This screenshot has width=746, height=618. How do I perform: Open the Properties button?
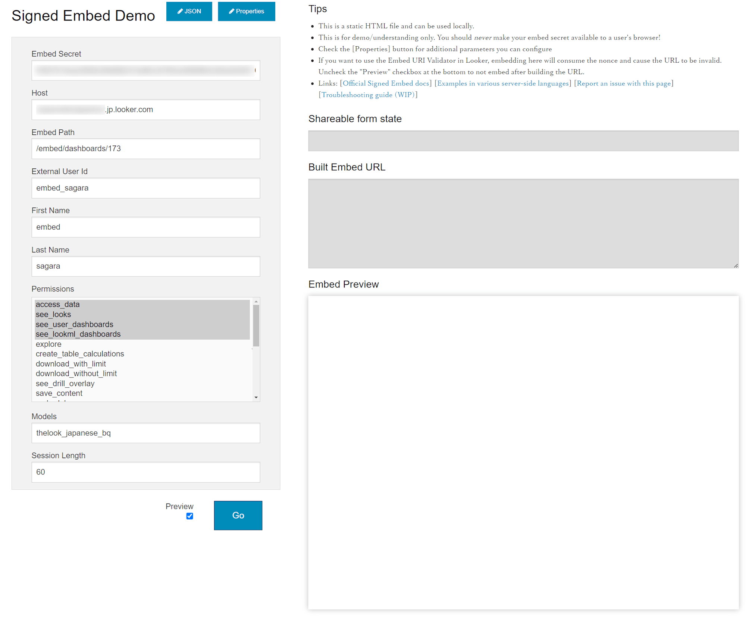click(246, 11)
